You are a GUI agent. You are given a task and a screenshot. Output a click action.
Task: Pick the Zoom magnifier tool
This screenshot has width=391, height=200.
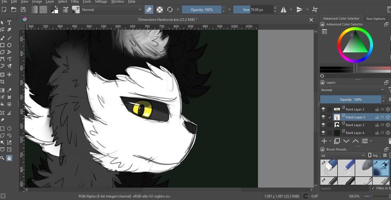point(3,158)
